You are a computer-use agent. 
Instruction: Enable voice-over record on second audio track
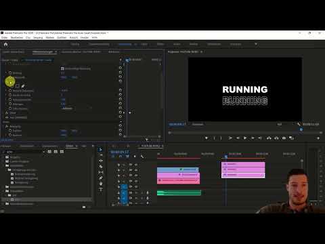(148, 198)
